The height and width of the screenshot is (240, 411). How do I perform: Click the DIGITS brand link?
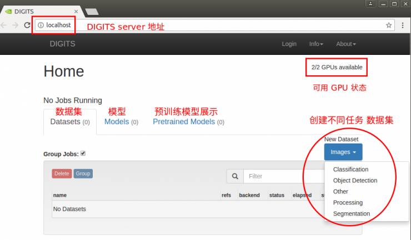(x=62, y=44)
